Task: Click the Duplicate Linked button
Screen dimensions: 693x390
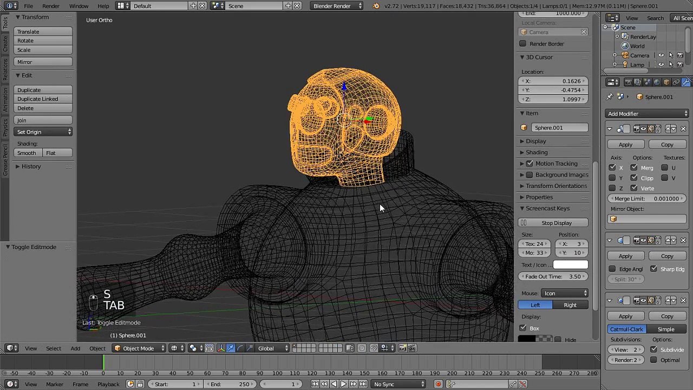Action: [x=43, y=99]
